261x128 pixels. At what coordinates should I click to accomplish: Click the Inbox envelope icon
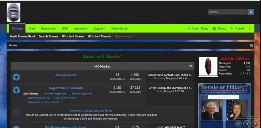pyautogui.click(x=214, y=29)
